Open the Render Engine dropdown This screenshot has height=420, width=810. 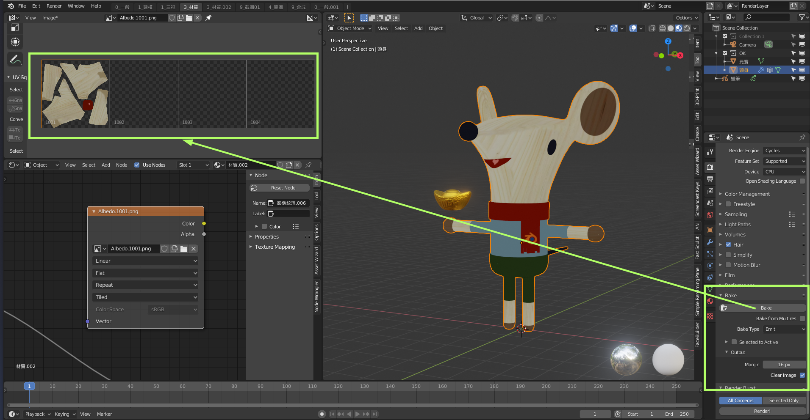pyautogui.click(x=785, y=151)
